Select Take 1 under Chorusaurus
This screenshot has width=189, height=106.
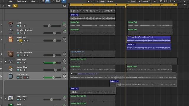(93, 91)
